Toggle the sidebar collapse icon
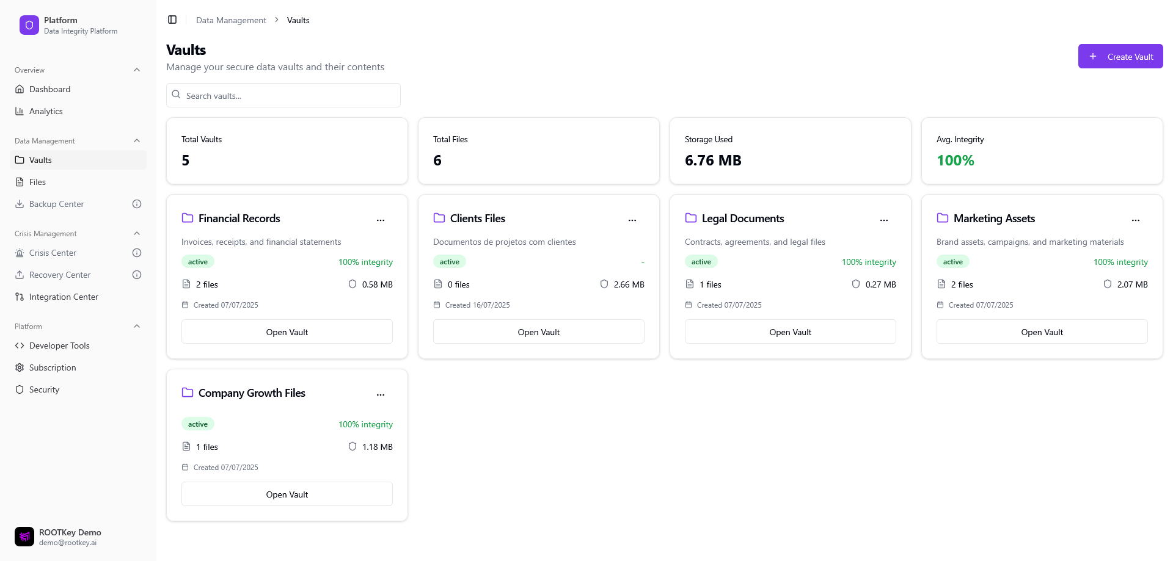This screenshot has width=1173, height=561. tap(172, 20)
